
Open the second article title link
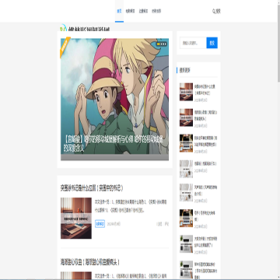point(90,262)
